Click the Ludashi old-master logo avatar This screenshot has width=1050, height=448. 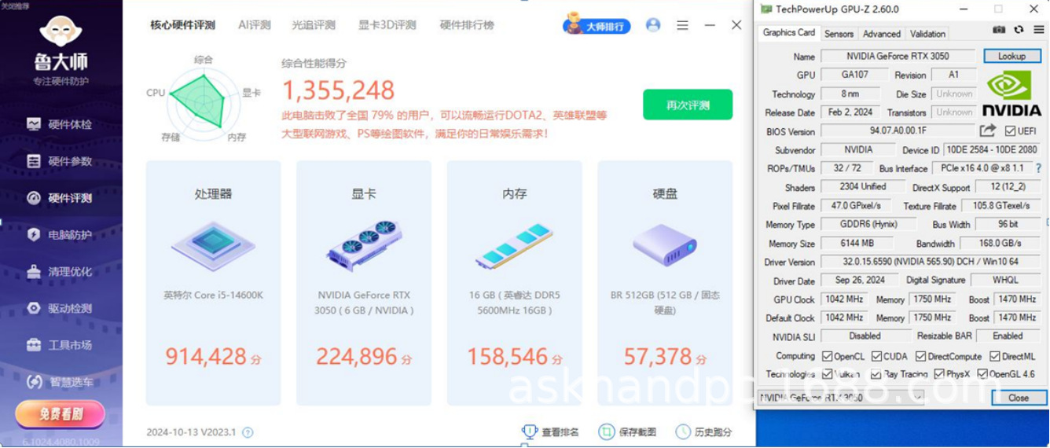coord(61,31)
